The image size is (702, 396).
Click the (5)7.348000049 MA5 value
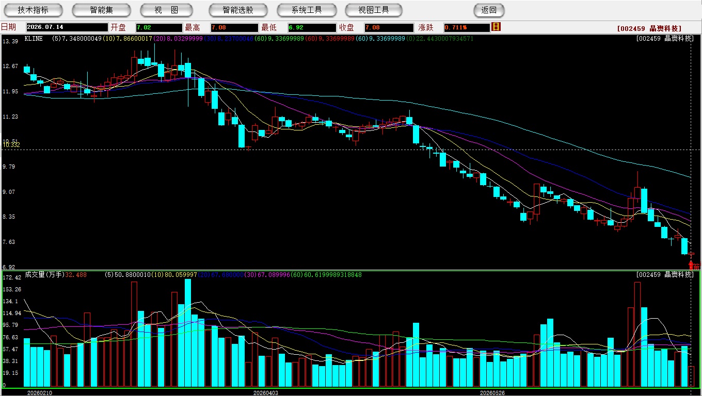[x=76, y=38]
